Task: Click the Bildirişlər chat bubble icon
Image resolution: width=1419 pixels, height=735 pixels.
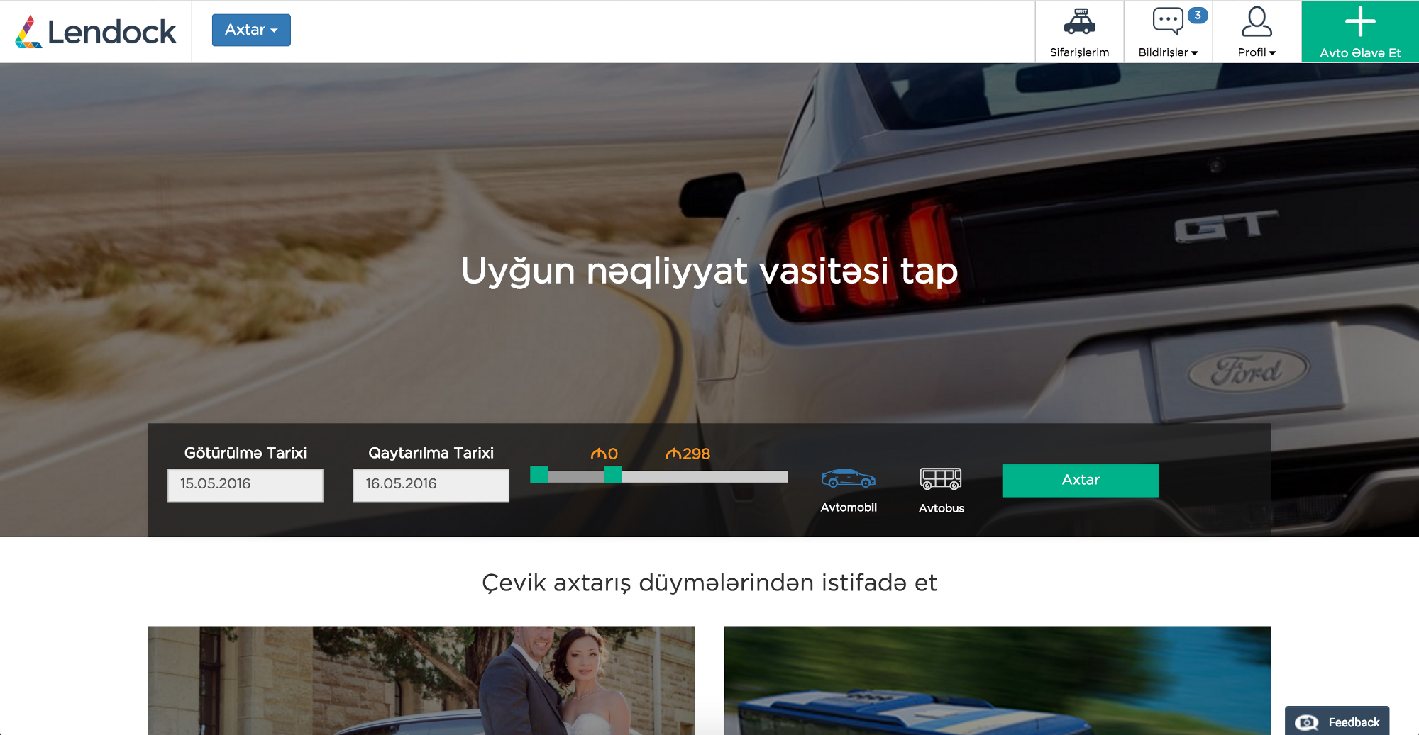Action: point(1167,21)
